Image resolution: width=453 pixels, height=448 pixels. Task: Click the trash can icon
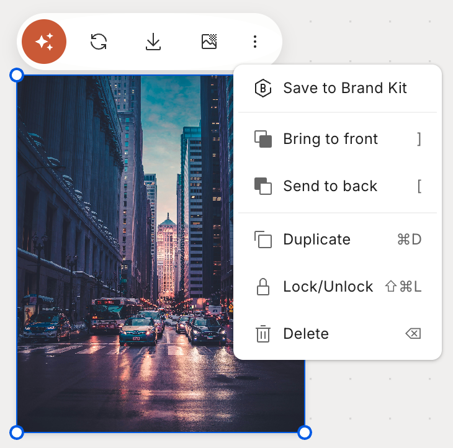coord(263,334)
